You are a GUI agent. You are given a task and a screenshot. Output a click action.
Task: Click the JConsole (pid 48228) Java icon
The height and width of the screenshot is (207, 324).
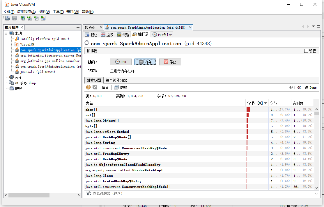[17, 72]
